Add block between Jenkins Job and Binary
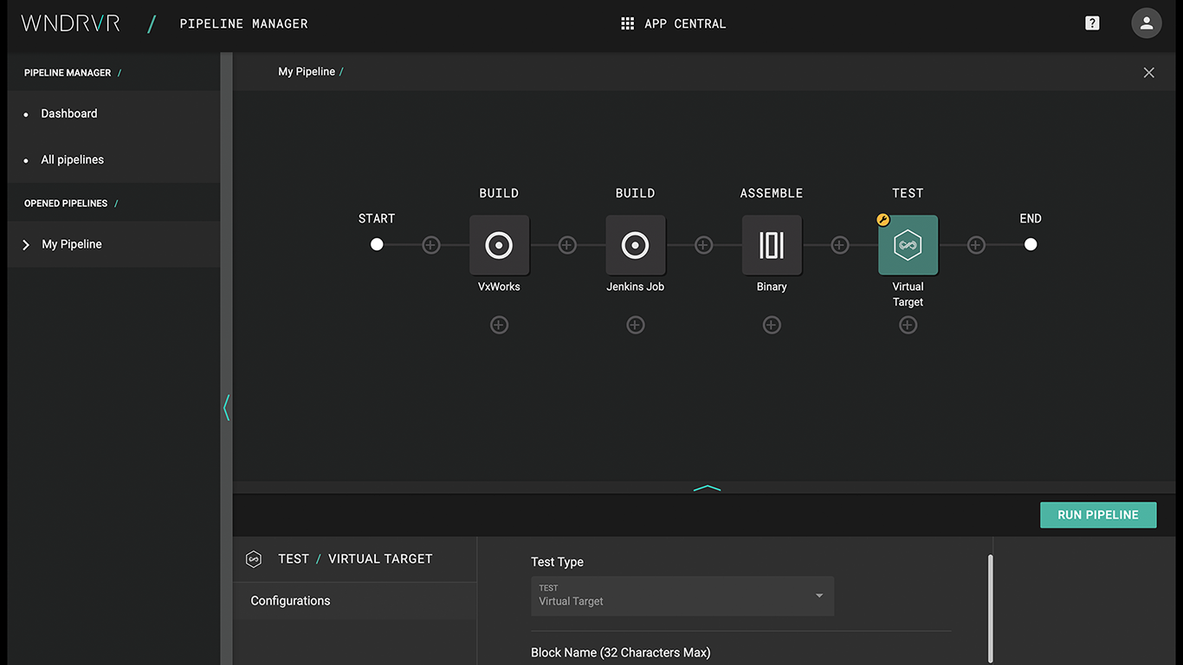This screenshot has width=1183, height=665. tap(703, 245)
